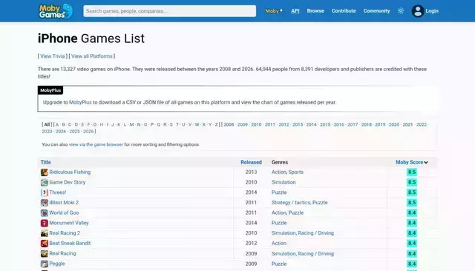Click the Beat Sneak Bandit icon

[45, 243]
